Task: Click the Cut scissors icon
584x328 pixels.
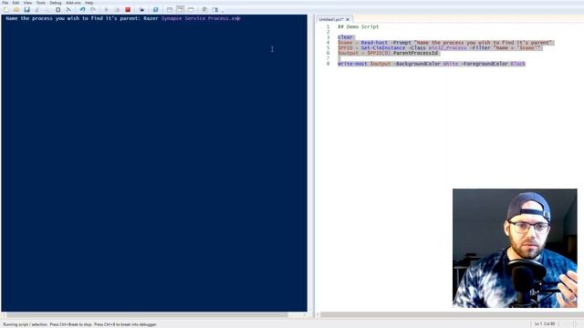Action: (x=36, y=10)
